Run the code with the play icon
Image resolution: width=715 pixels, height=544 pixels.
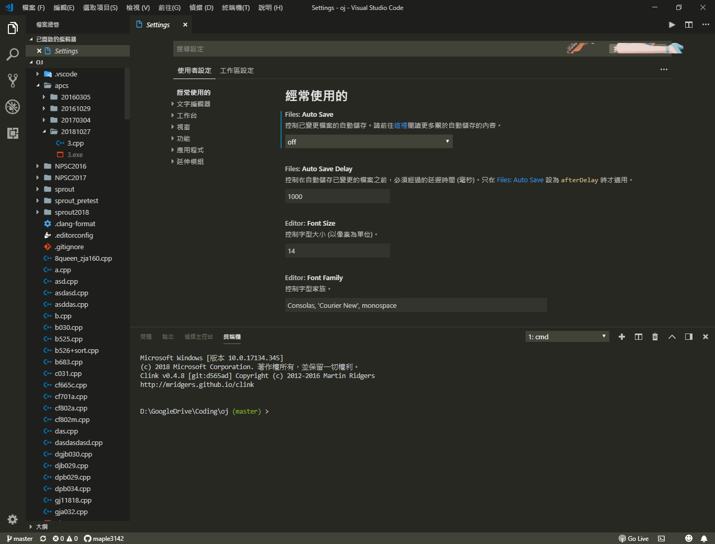pyautogui.click(x=672, y=24)
